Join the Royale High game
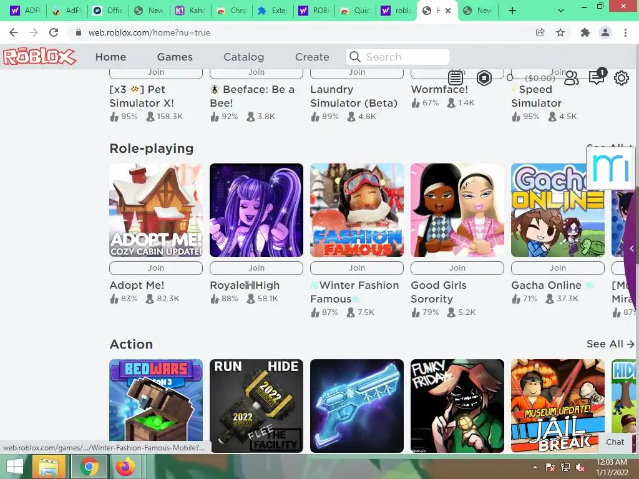 point(256,268)
